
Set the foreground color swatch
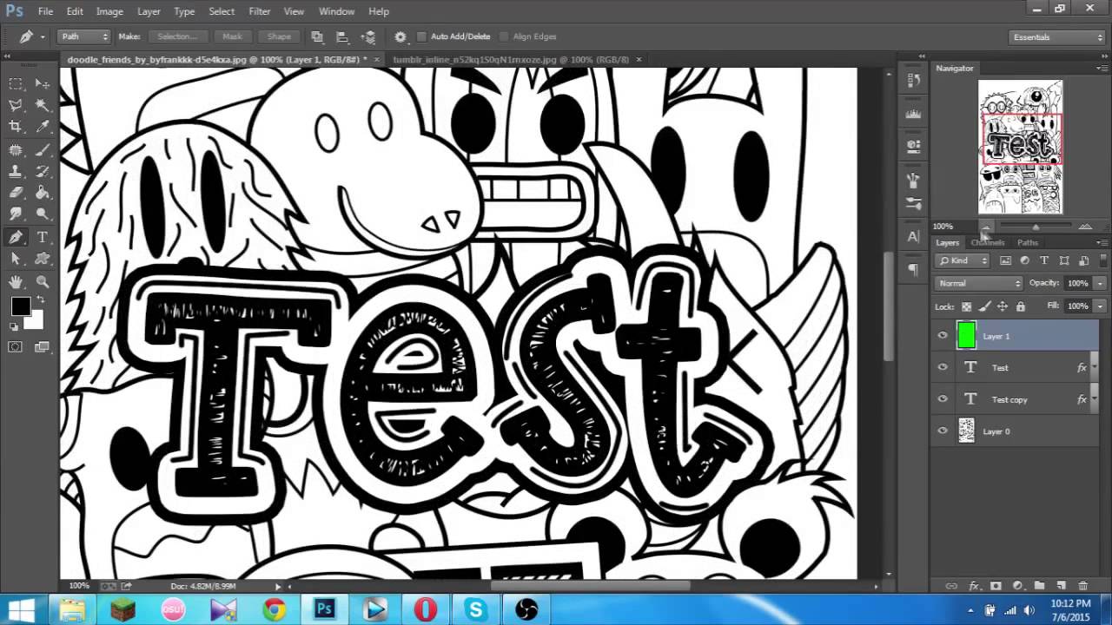point(21,306)
